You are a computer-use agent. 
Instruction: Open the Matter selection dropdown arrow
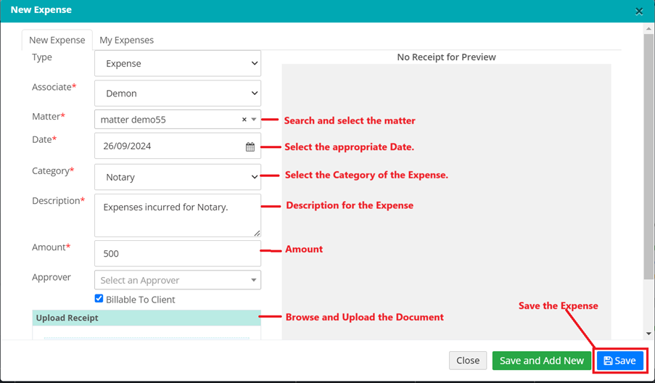coord(254,120)
